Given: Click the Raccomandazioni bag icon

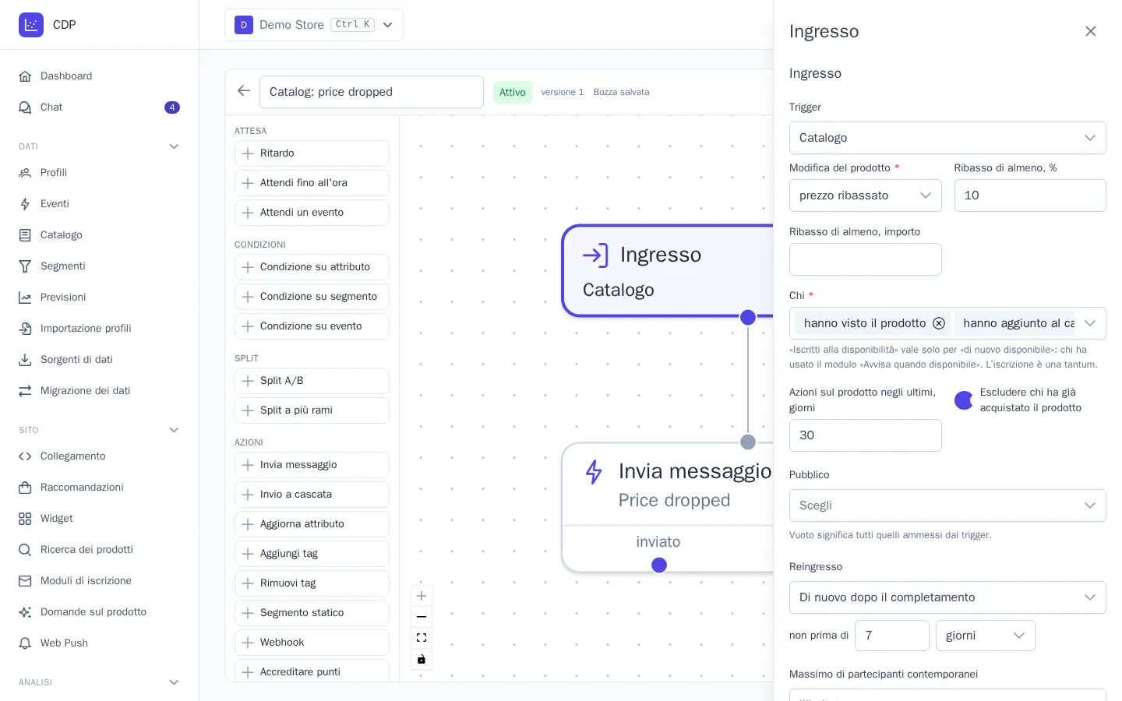Looking at the screenshot, I should tap(25, 488).
